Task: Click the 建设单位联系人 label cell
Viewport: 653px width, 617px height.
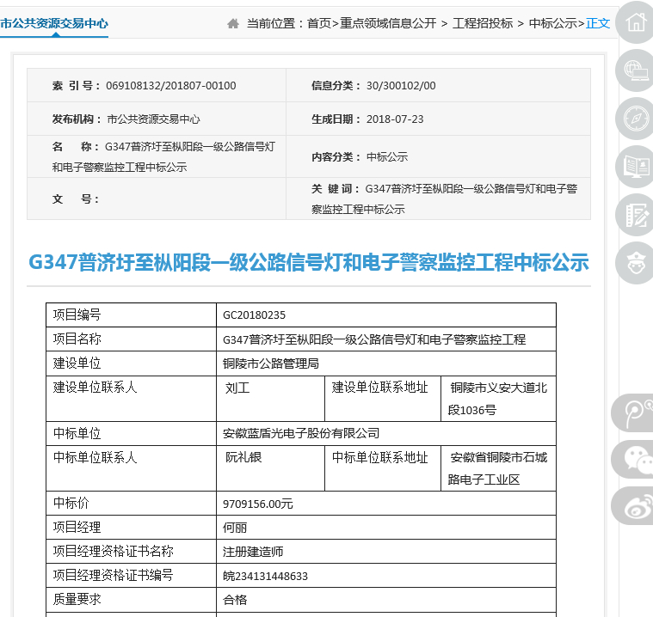Action: pyautogui.click(x=131, y=399)
